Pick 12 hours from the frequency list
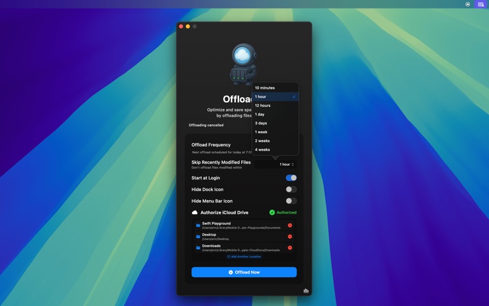489x306 pixels. [275, 105]
